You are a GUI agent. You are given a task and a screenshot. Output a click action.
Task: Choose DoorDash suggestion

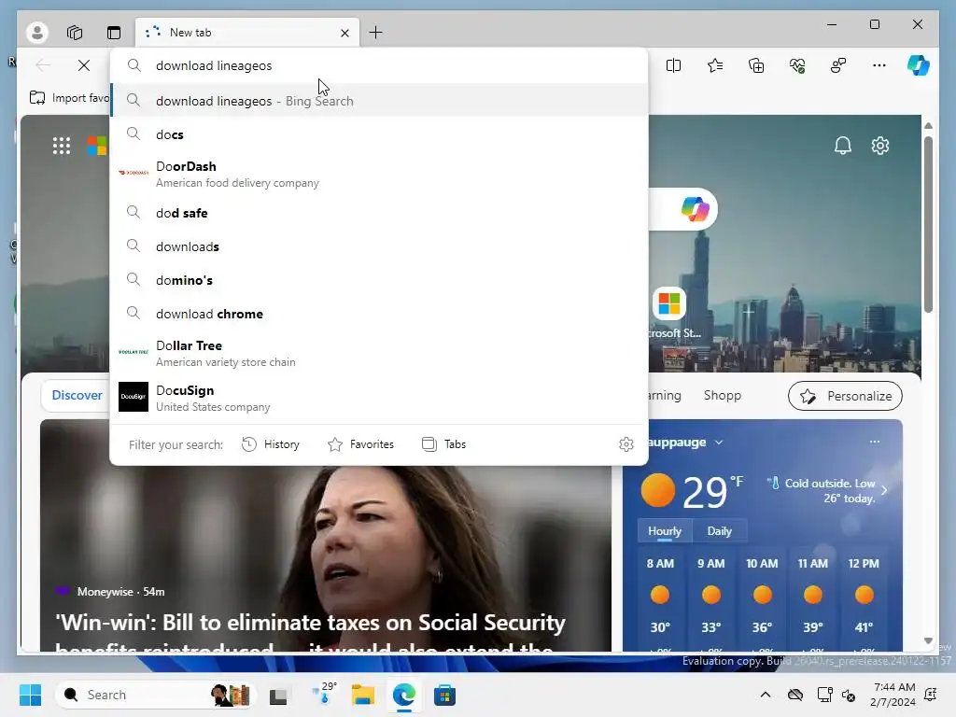click(x=379, y=174)
